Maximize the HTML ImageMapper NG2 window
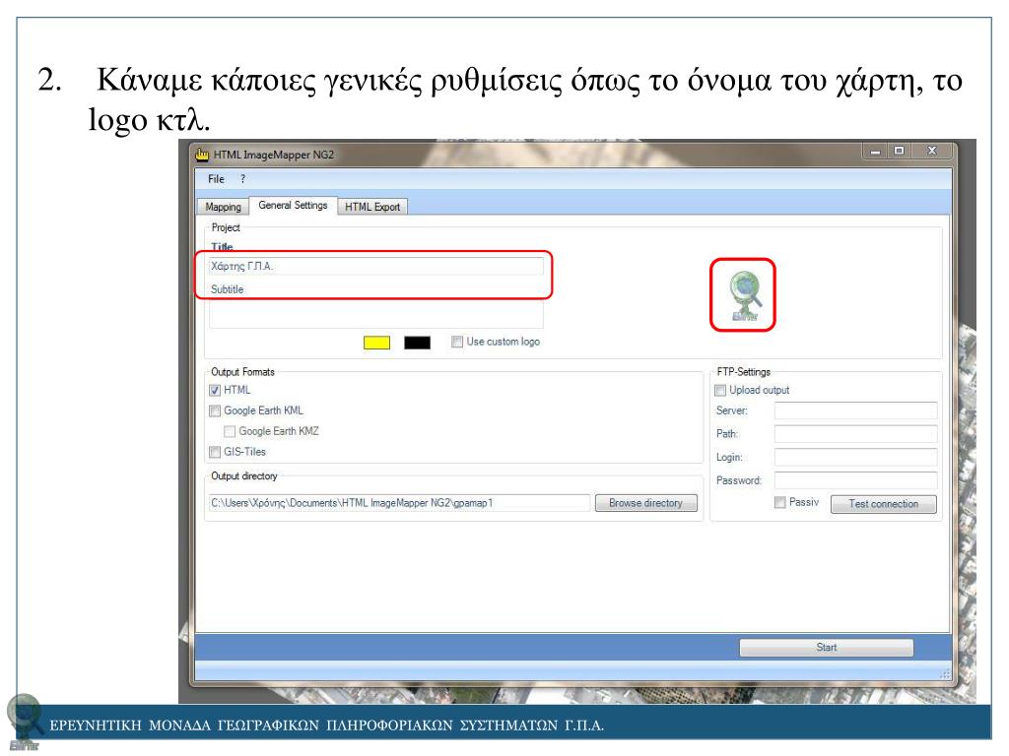 coord(899,152)
